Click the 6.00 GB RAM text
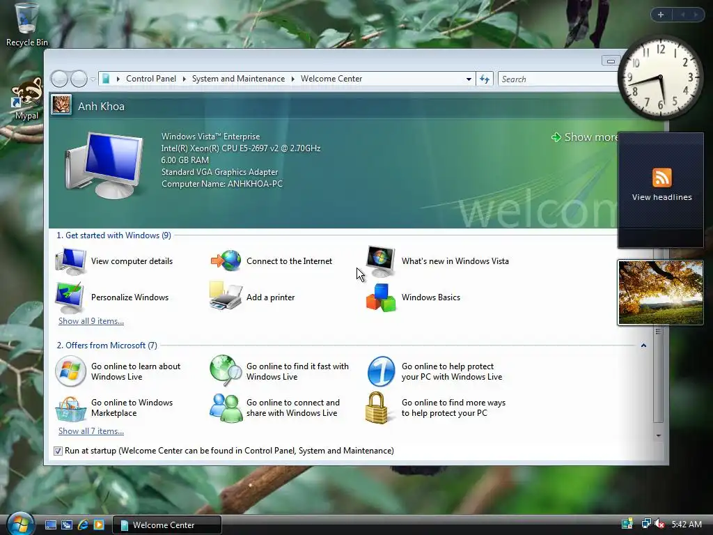Image resolution: width=713 pixels, height=535 pixels. click(185, 160)
